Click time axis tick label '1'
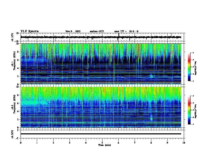The height and width of the screenshot is (160, 207). point(37,143)
